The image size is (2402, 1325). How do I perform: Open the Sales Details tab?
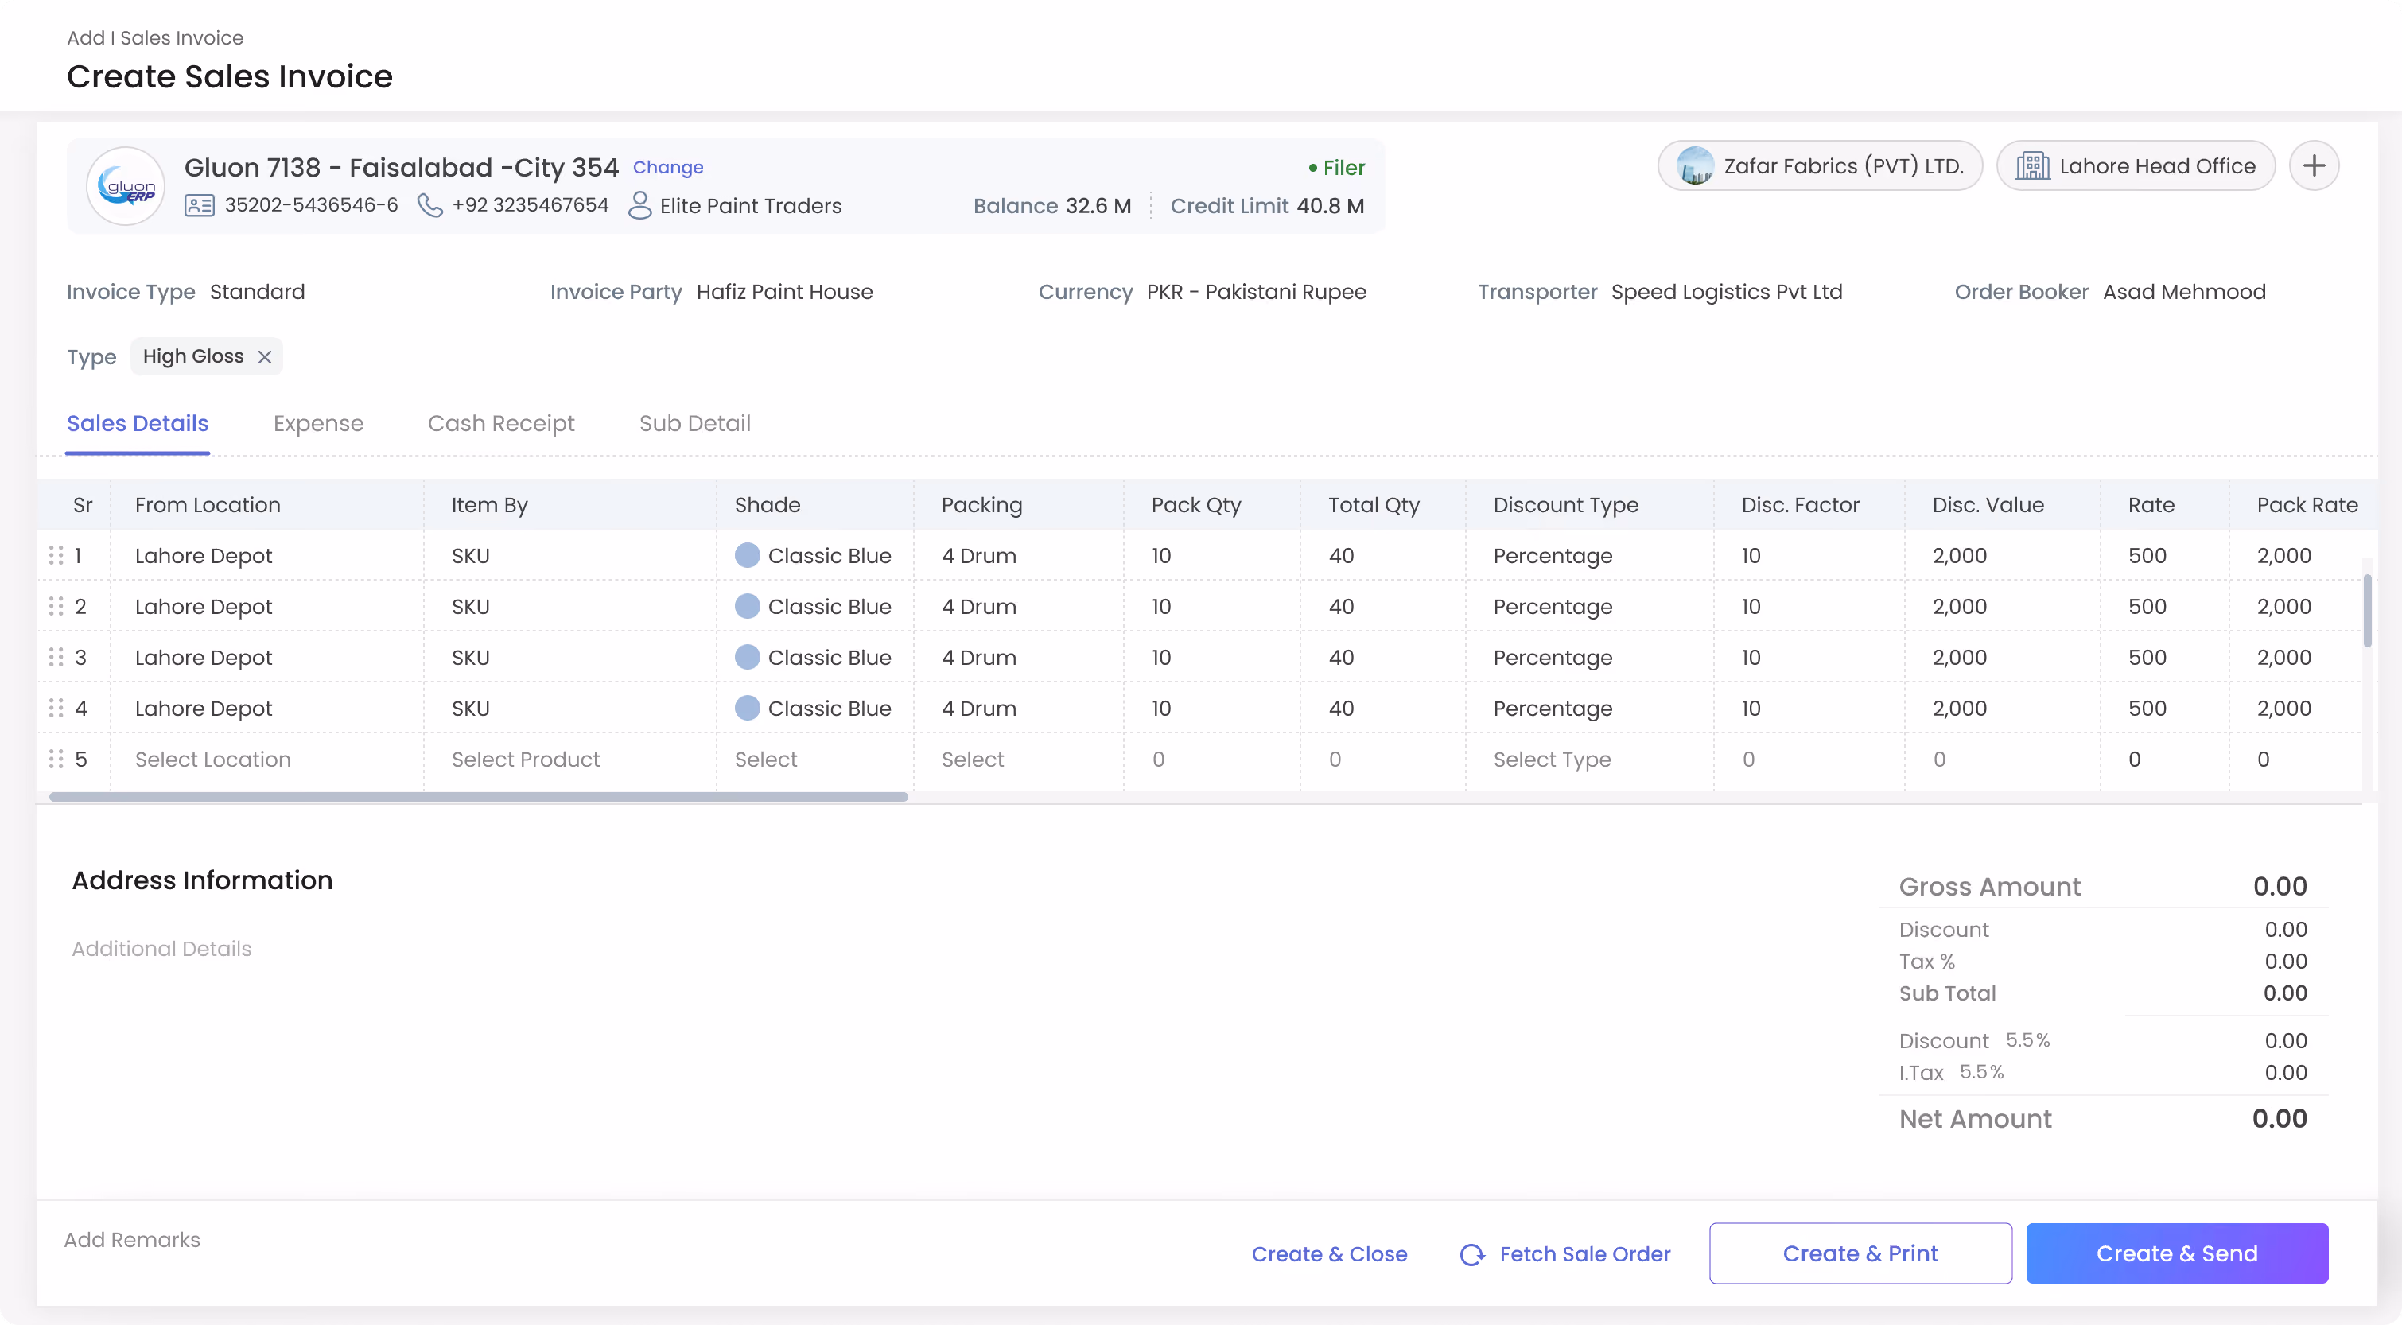click(x=137, y=423)
